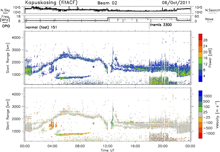Click the yellow 16-20 dB power swatch
This screenshot has height=152, width=220.
pos(200,55)
